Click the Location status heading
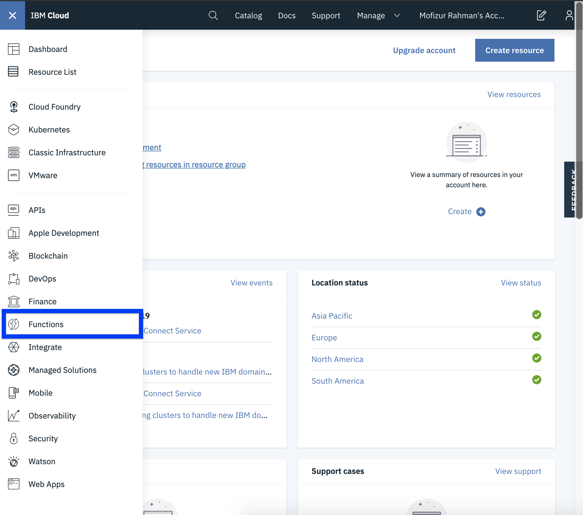Image resolution: width=583 pixels, height=515 pixels. [x=339, y=283]
